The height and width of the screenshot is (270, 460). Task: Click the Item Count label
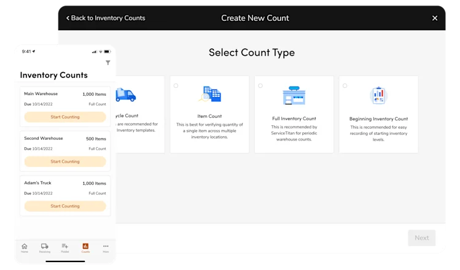pyautogui.click(x=209, y=116)
